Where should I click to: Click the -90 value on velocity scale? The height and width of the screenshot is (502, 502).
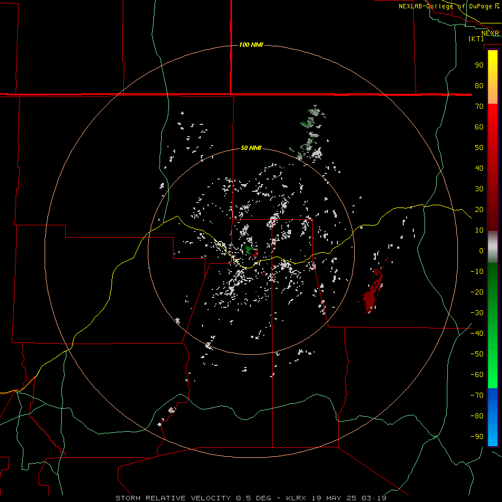click(x=477, y=436)
